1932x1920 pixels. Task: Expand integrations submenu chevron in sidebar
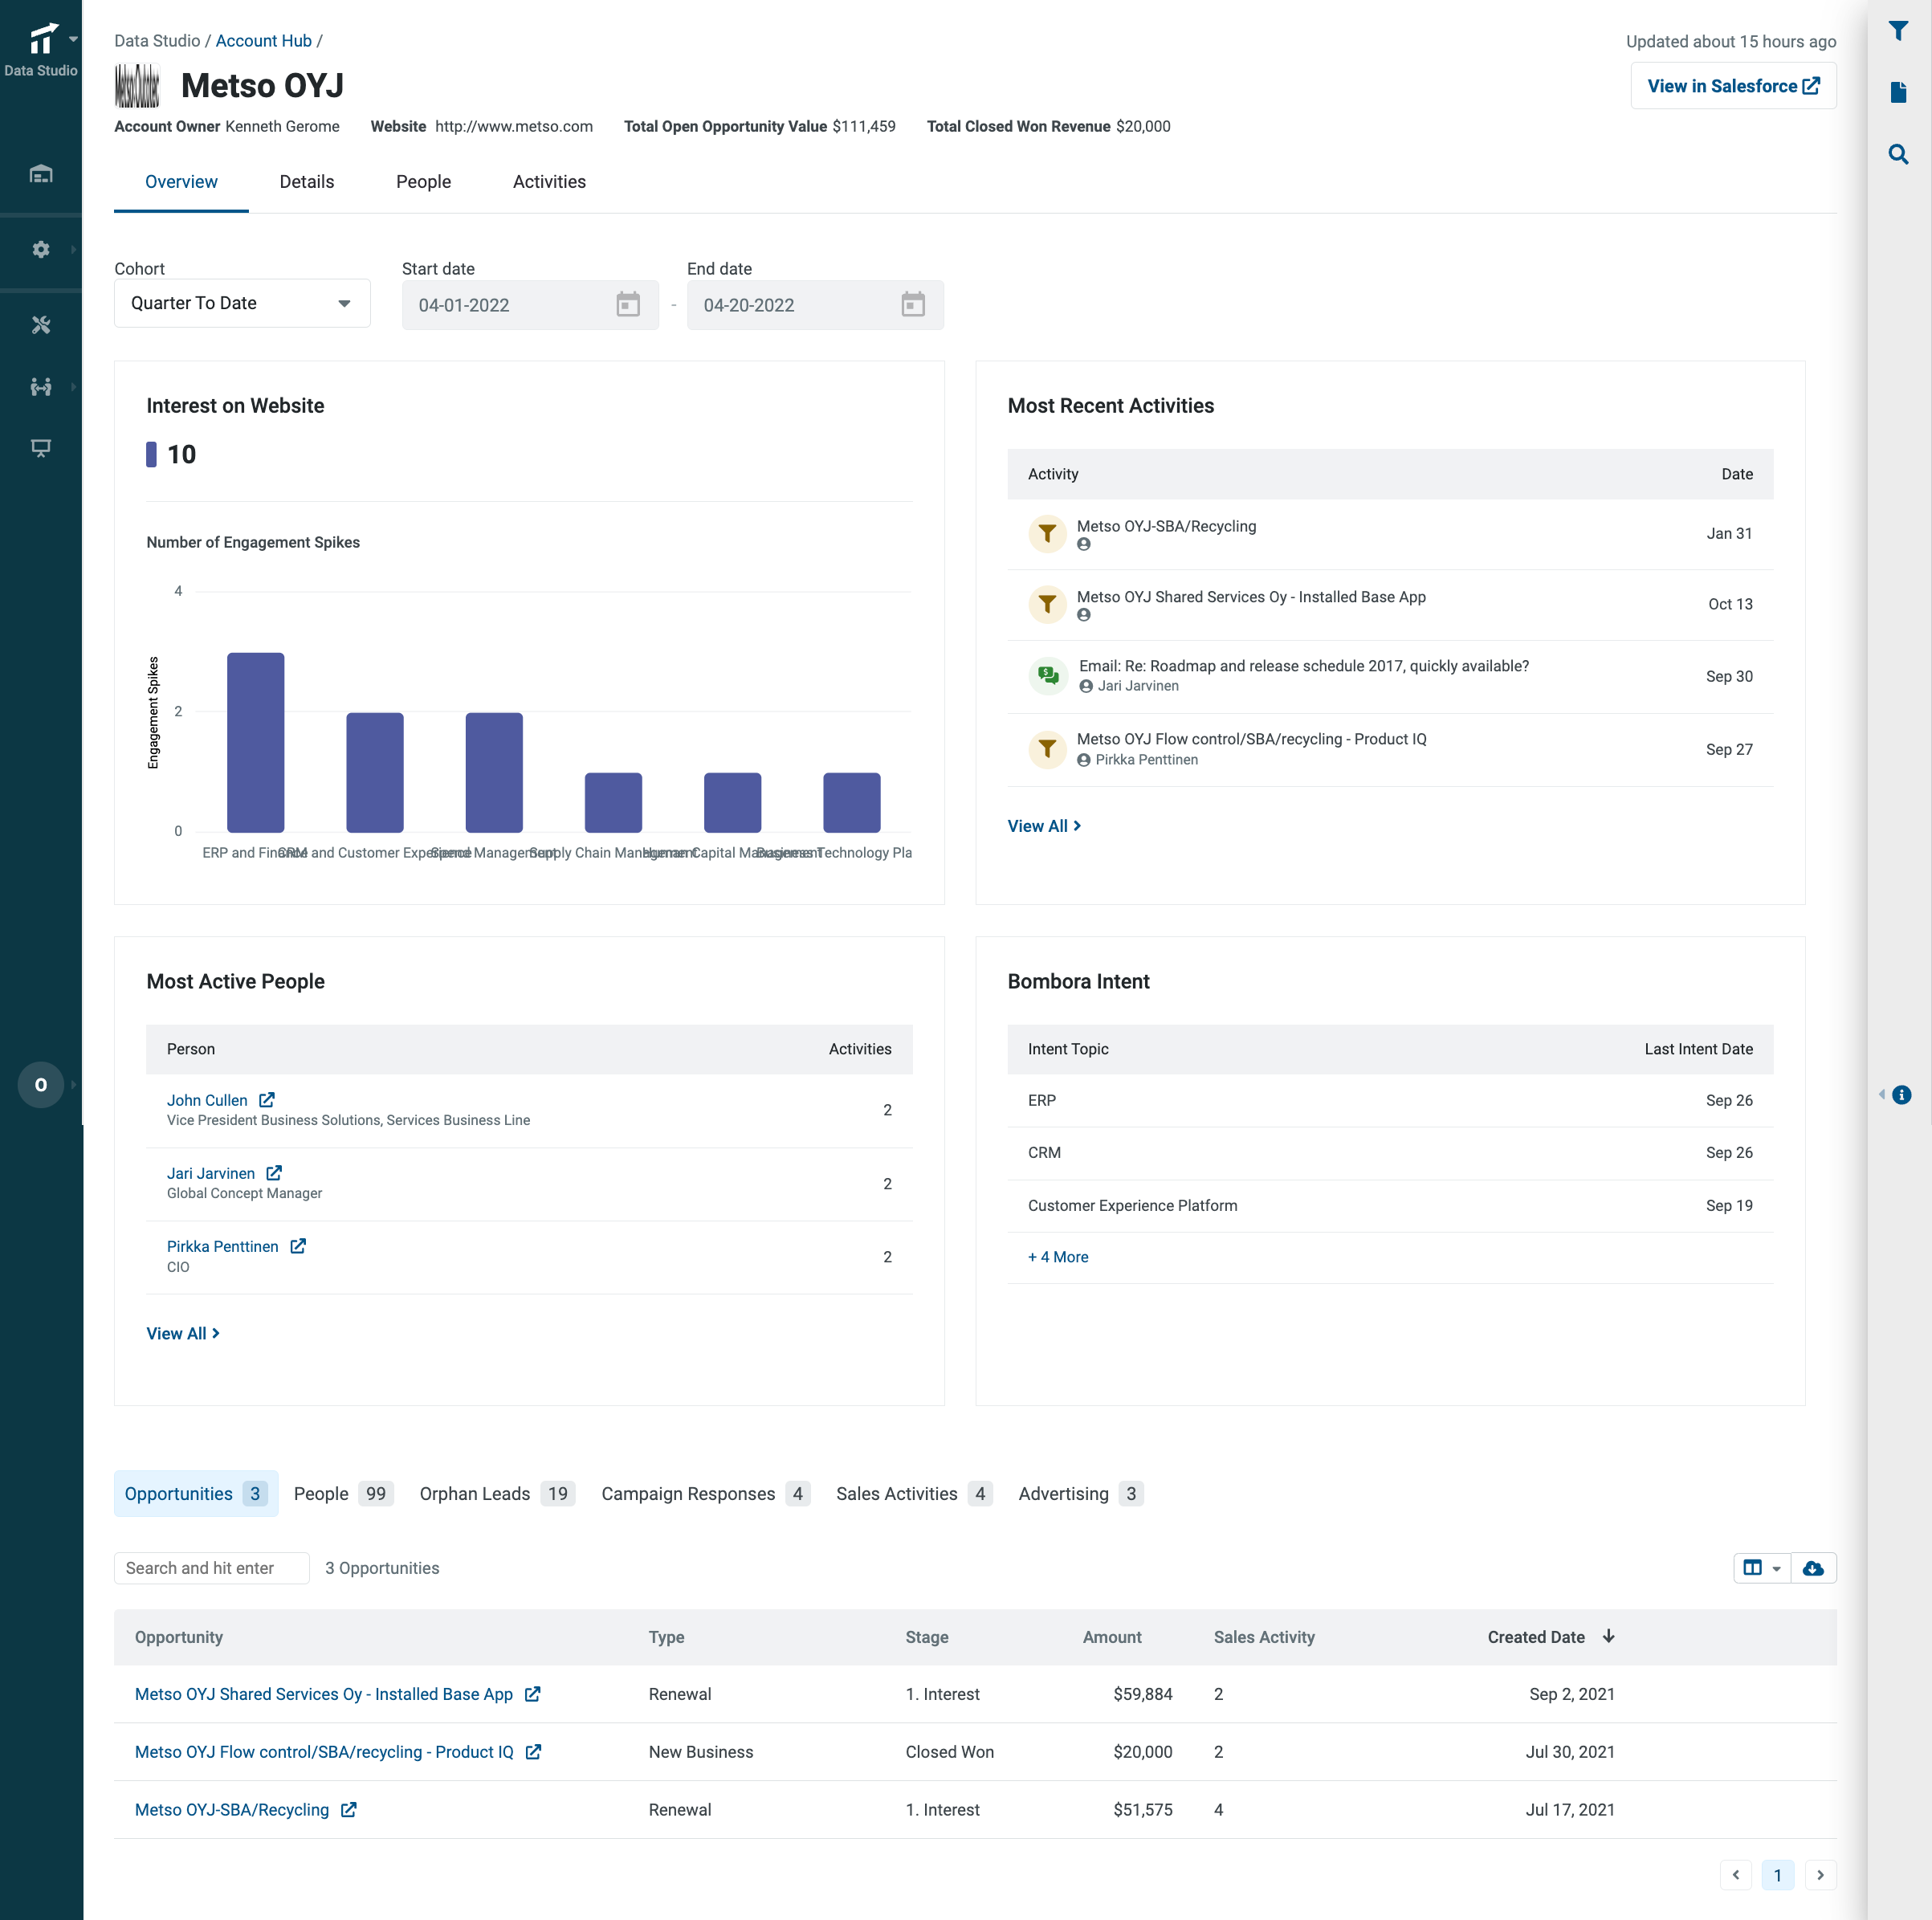click(x=73, y=387)
